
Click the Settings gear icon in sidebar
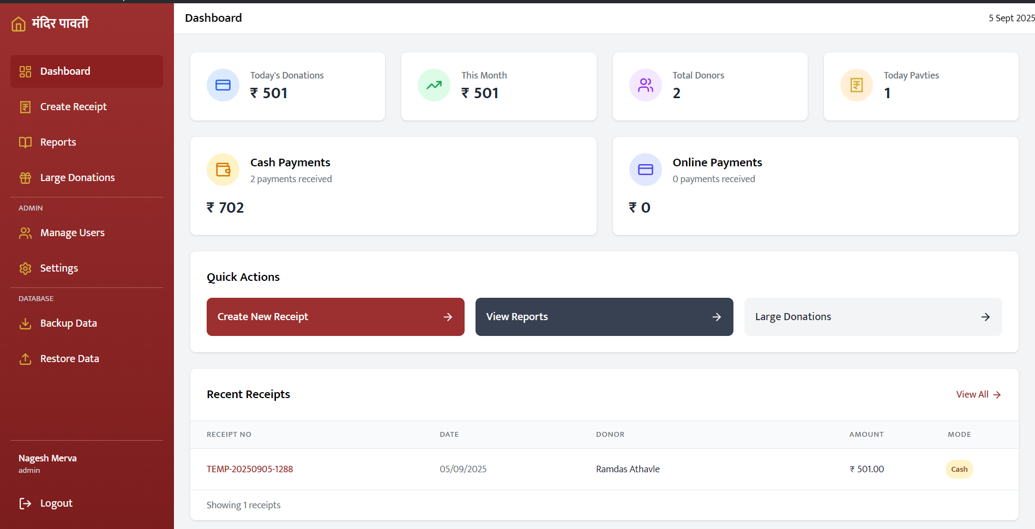coord(25,268)
